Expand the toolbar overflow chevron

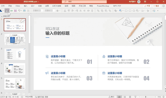[158, 11]
